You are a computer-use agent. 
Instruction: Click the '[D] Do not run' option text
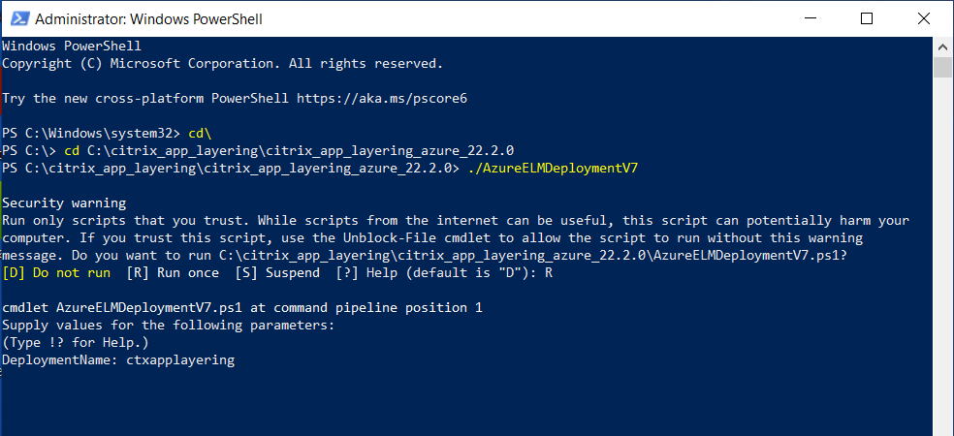tap(55, 272)
